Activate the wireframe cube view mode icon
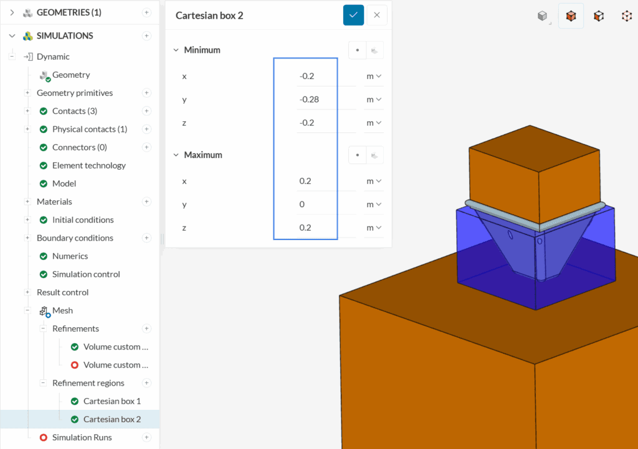This screenshot has width=638, height=449. click(x=626, y=16)
